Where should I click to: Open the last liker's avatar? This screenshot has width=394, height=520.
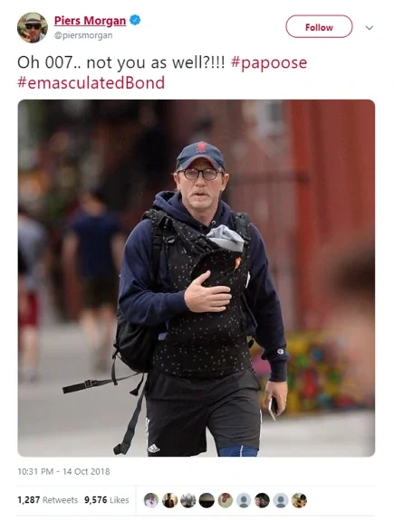tap(299, 500)
